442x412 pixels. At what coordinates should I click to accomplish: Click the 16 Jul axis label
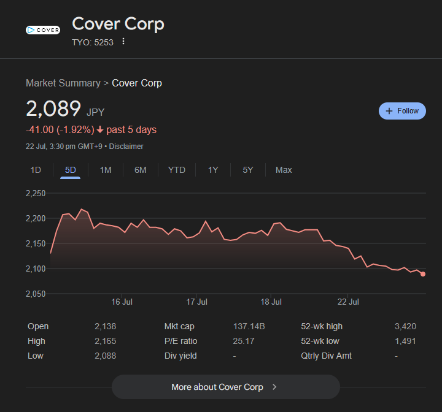click(x=122, y=302)
